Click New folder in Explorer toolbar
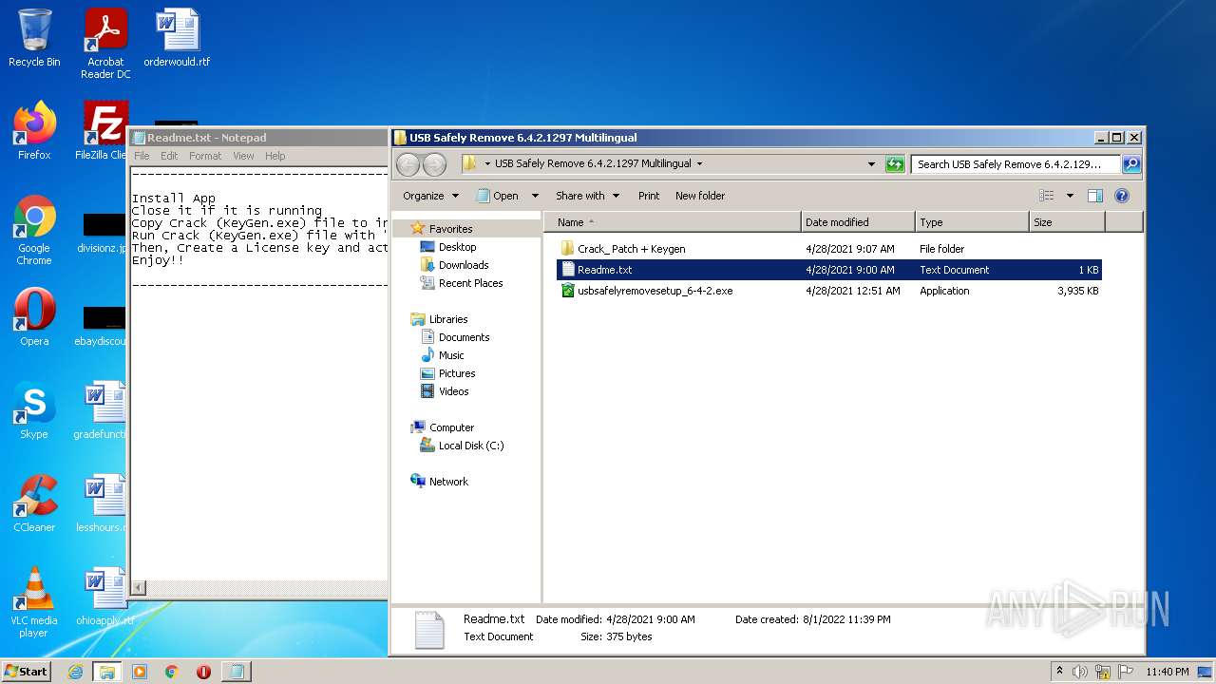The height and width of the screenshot is (684, 1216). tap(700, 196)
